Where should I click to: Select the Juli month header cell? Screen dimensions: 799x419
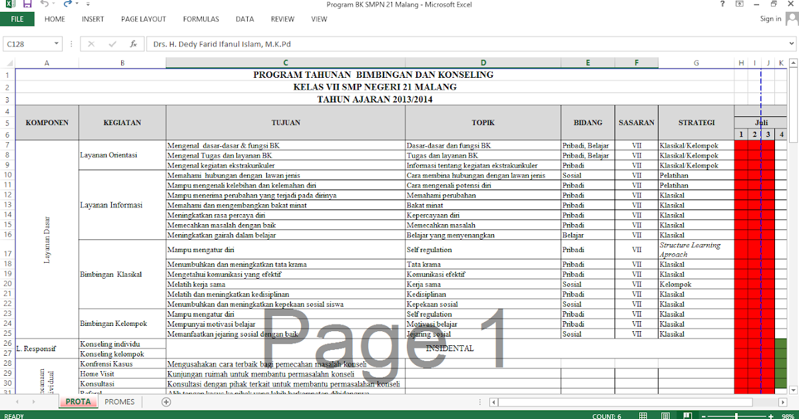761,122
